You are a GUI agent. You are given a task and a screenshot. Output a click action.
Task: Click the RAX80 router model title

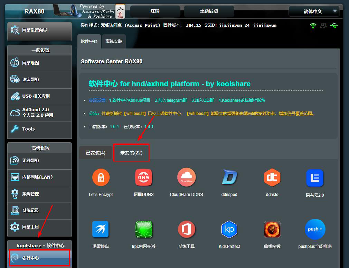[34, 11]
